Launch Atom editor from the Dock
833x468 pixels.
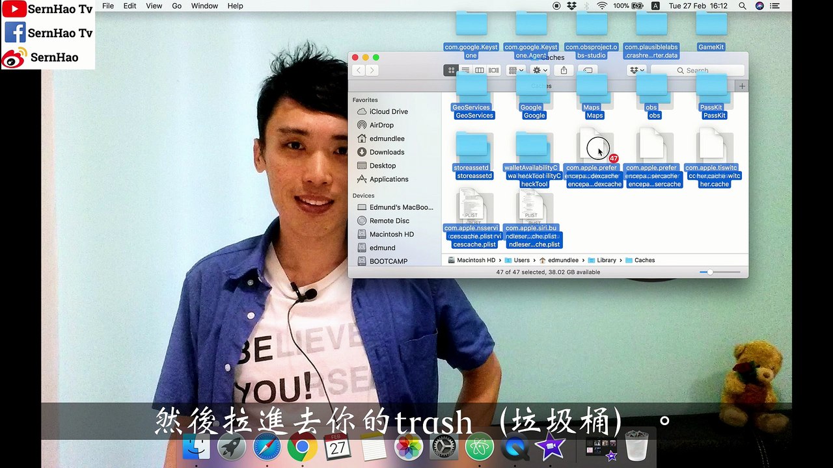pyautogui.click(x=480, y=447)
